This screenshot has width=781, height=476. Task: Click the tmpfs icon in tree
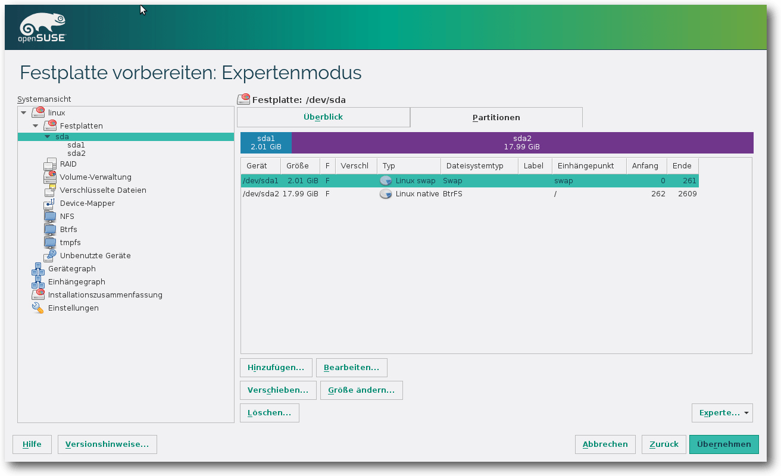50,243
